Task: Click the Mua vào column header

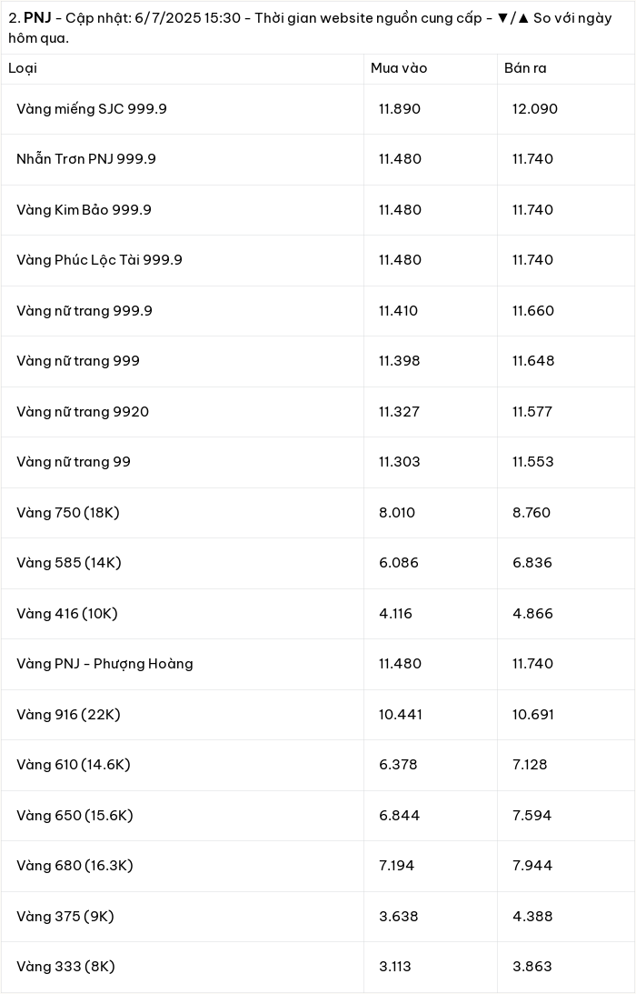Action: 399,68
